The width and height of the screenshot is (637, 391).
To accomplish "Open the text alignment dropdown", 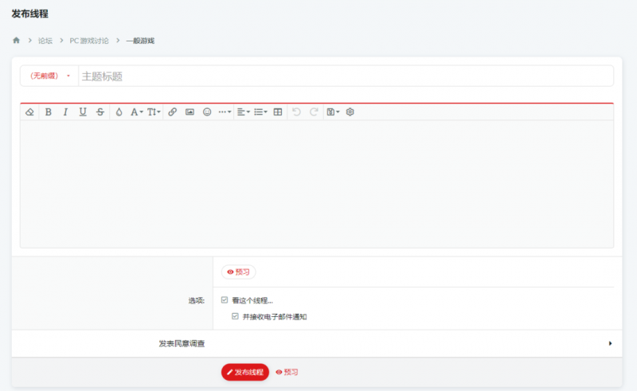I will pyautogui.click(x=244, y=112).
